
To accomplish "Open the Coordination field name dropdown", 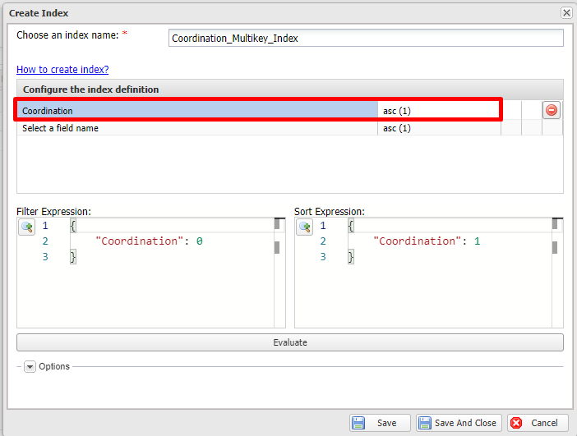I will [197, 111].
